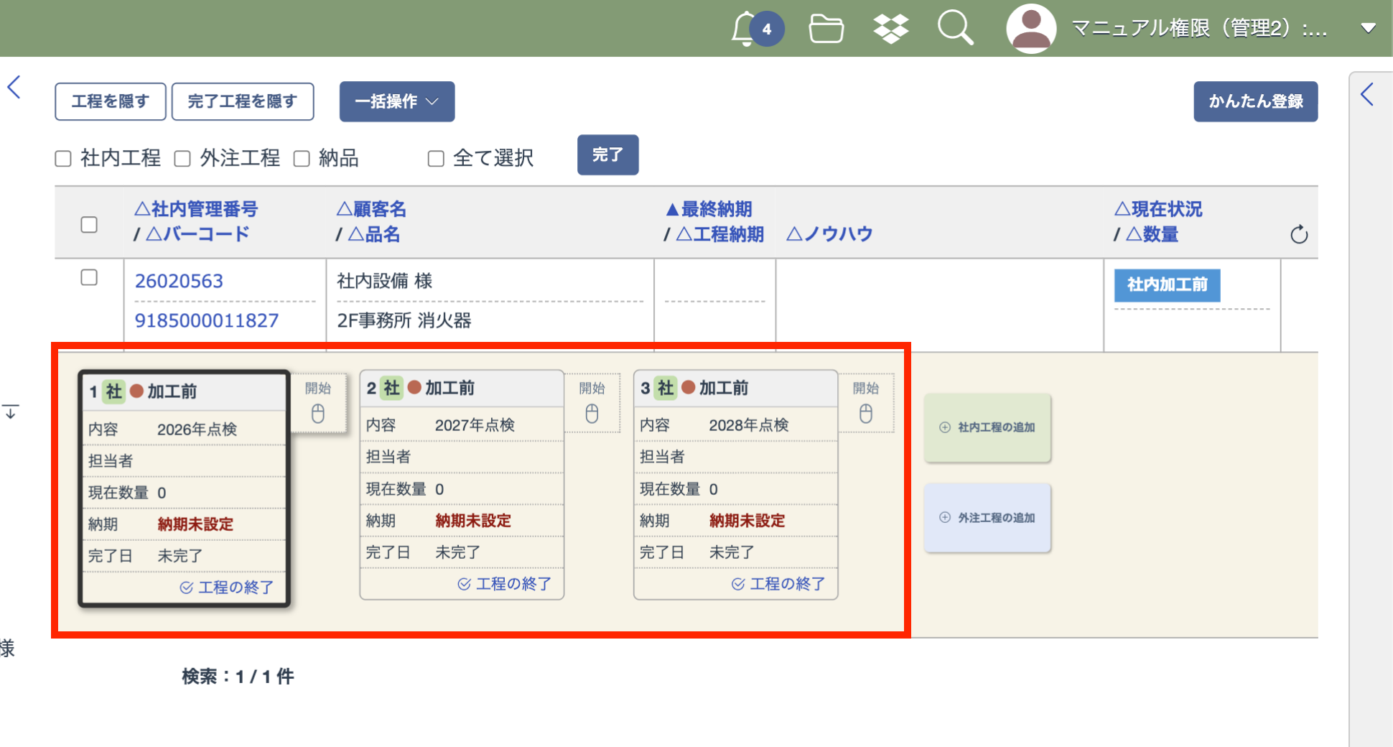Open the user account dropdown arrow
This screenshot has width=1393, height=747.
(1368, 29)
